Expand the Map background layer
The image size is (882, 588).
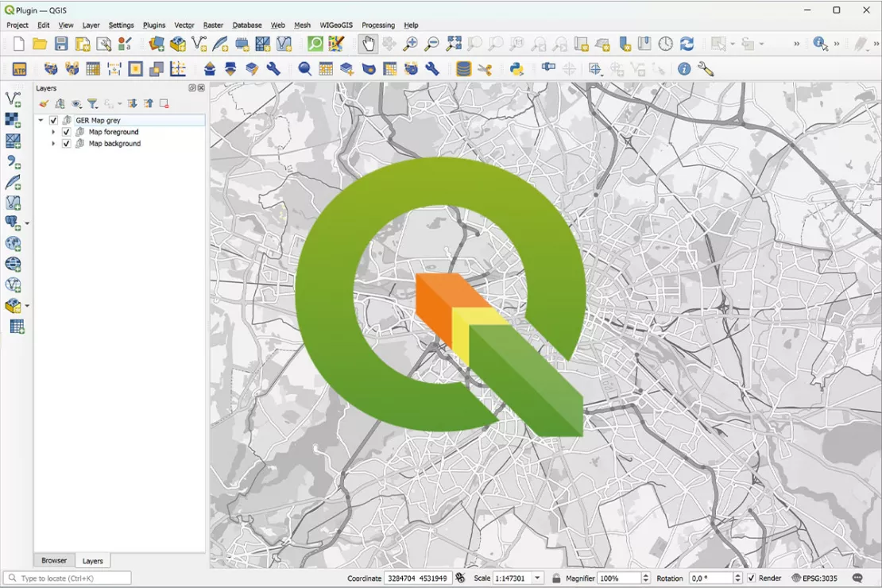(x=54, y=144)
